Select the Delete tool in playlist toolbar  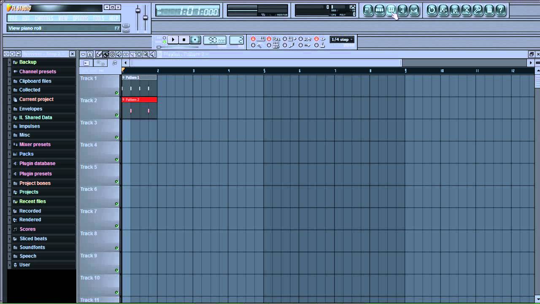point(112,54)
